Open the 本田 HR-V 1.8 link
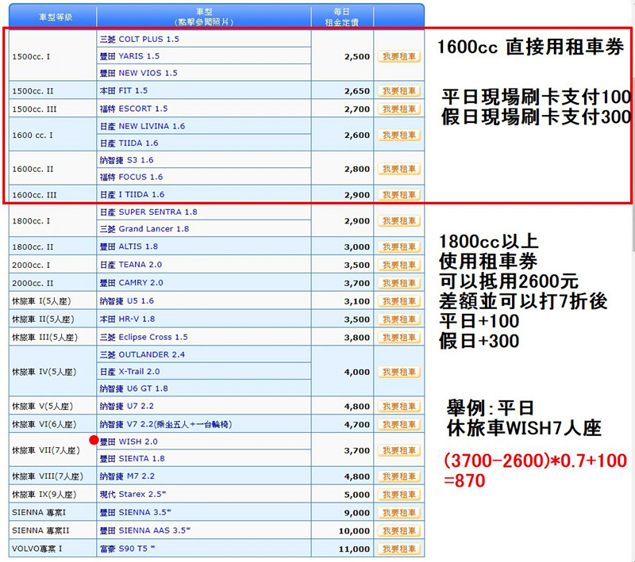 point(127,319)
